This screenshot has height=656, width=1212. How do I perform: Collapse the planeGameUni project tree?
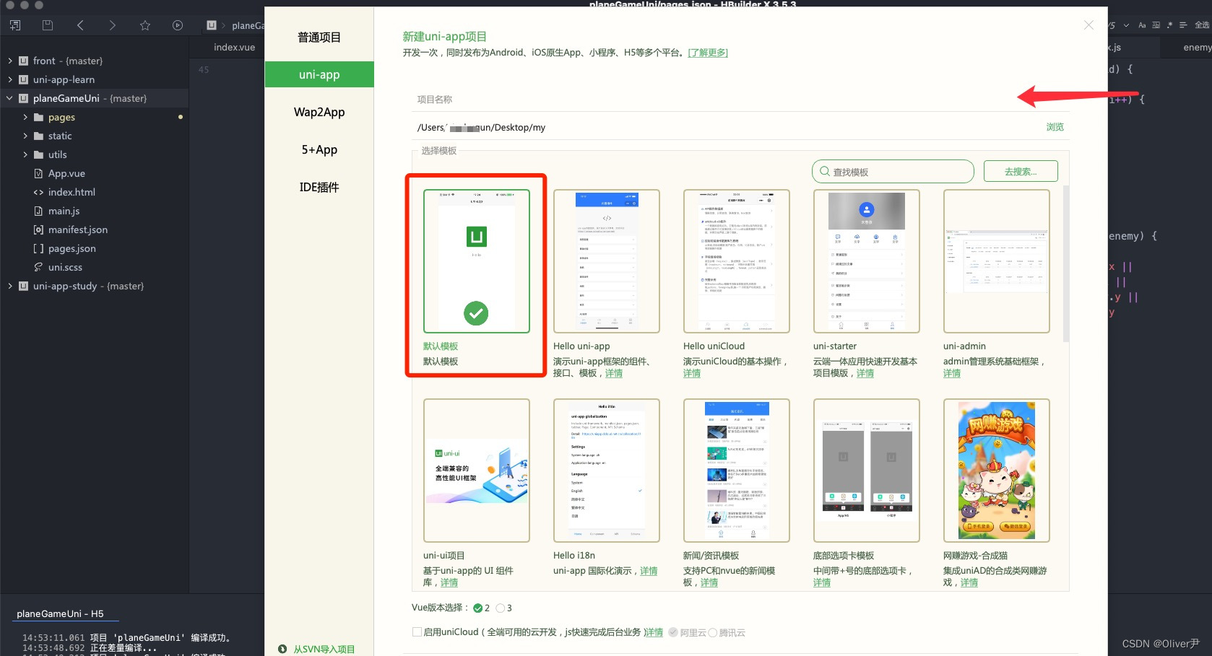click(10, 98)
